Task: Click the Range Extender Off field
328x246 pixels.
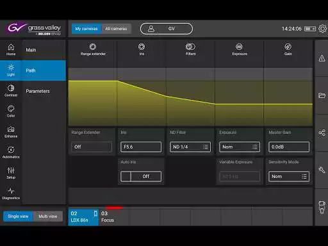Action: click(x=92, y=147)
